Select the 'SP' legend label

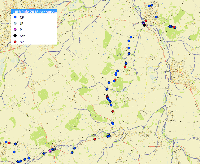[22, 42]
